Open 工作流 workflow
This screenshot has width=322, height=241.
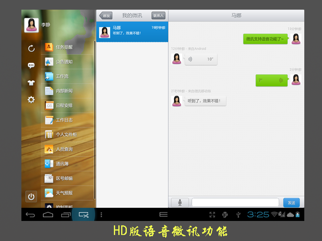tap(67, 76)
